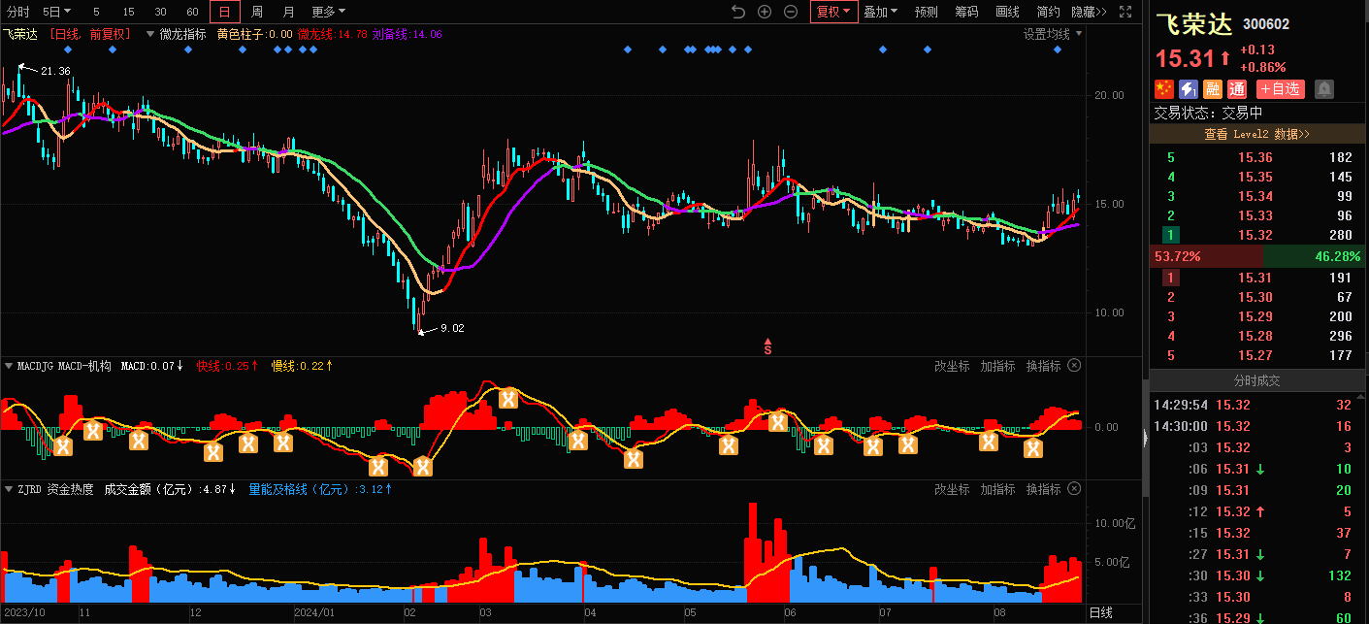Enter fullscreen with the expand icon

1125,12
